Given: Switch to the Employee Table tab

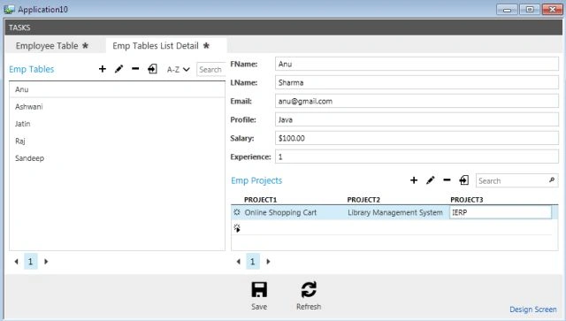Looking at the screenshot, I should pyautogui.click(x=52, y=46).
